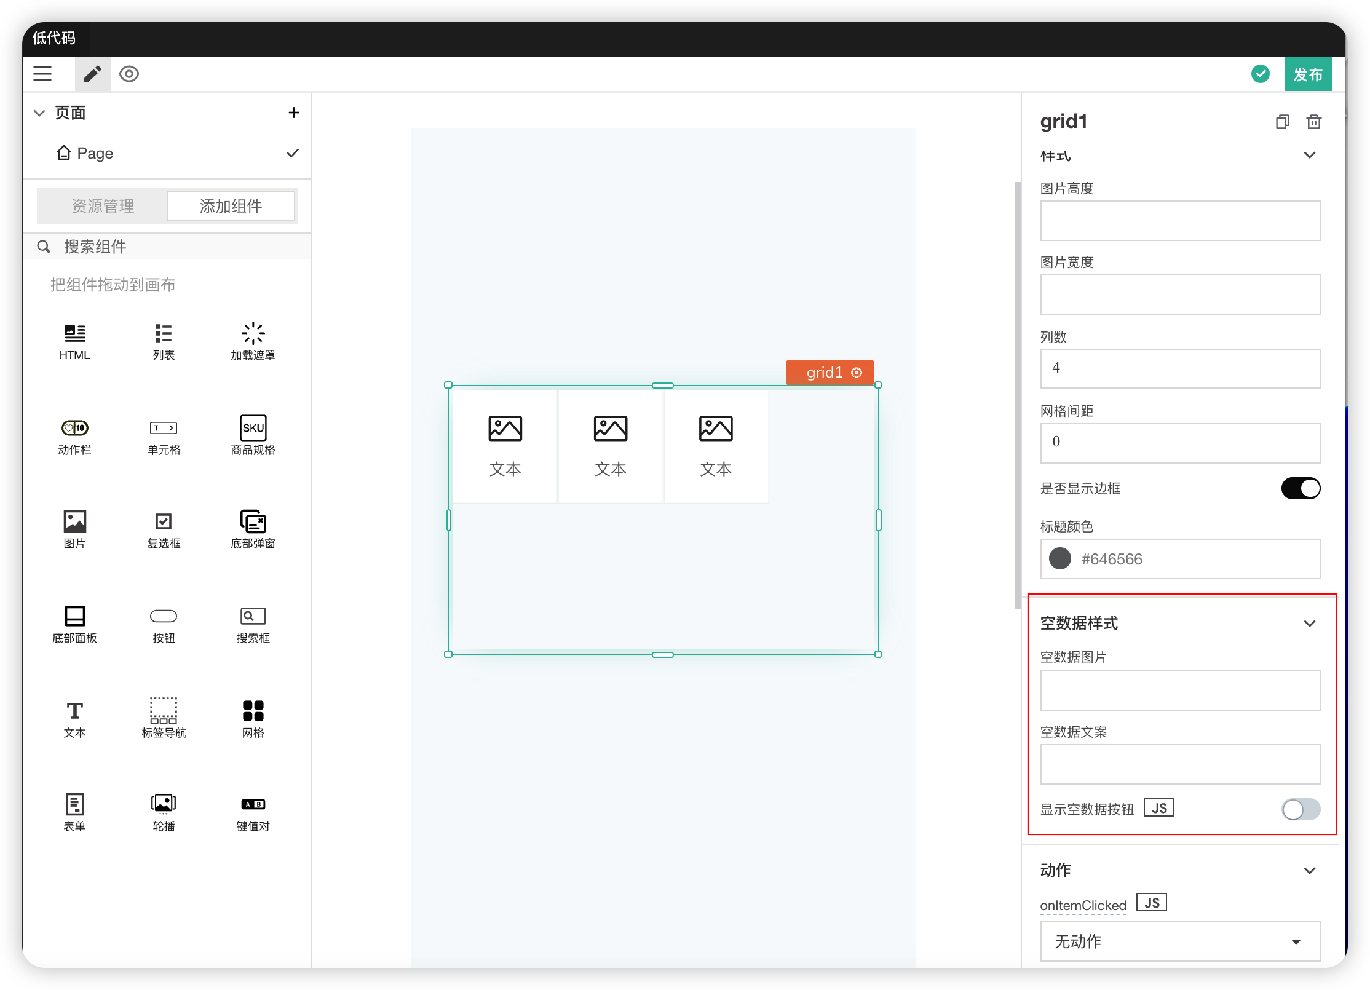Click the 发布 publish button
This screenshot has width=1370, height=990.
click(1307, 74)
